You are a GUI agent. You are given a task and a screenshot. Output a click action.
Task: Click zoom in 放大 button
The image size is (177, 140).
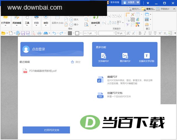click(74, 20)
